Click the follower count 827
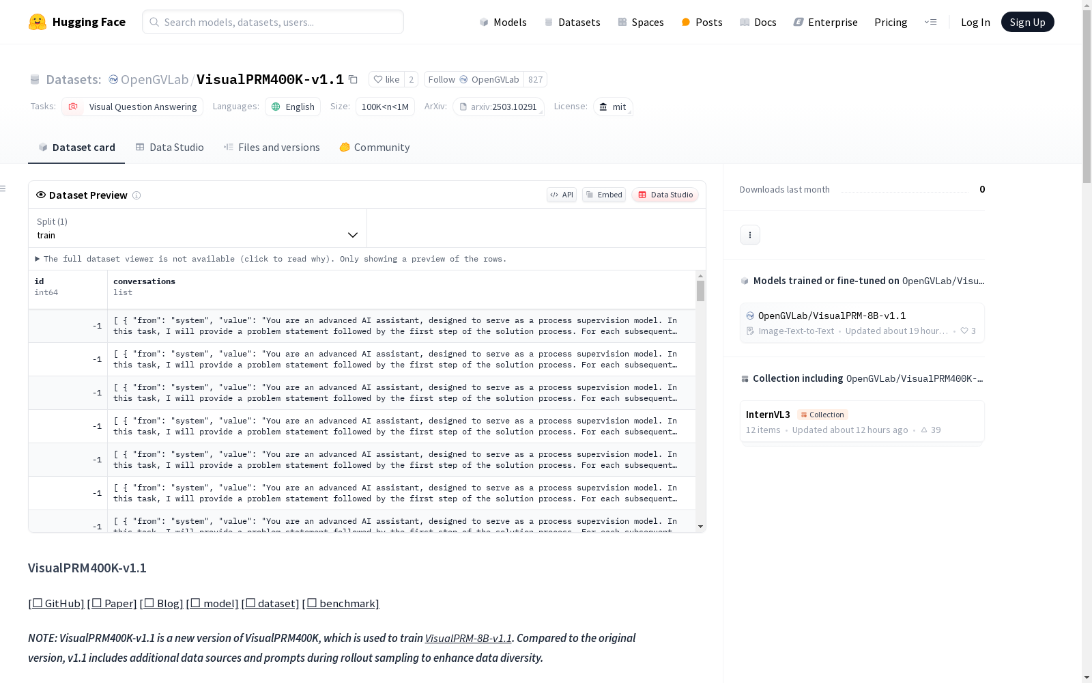The width and height of the screenshot is (1092, 683). pos(535,79)
